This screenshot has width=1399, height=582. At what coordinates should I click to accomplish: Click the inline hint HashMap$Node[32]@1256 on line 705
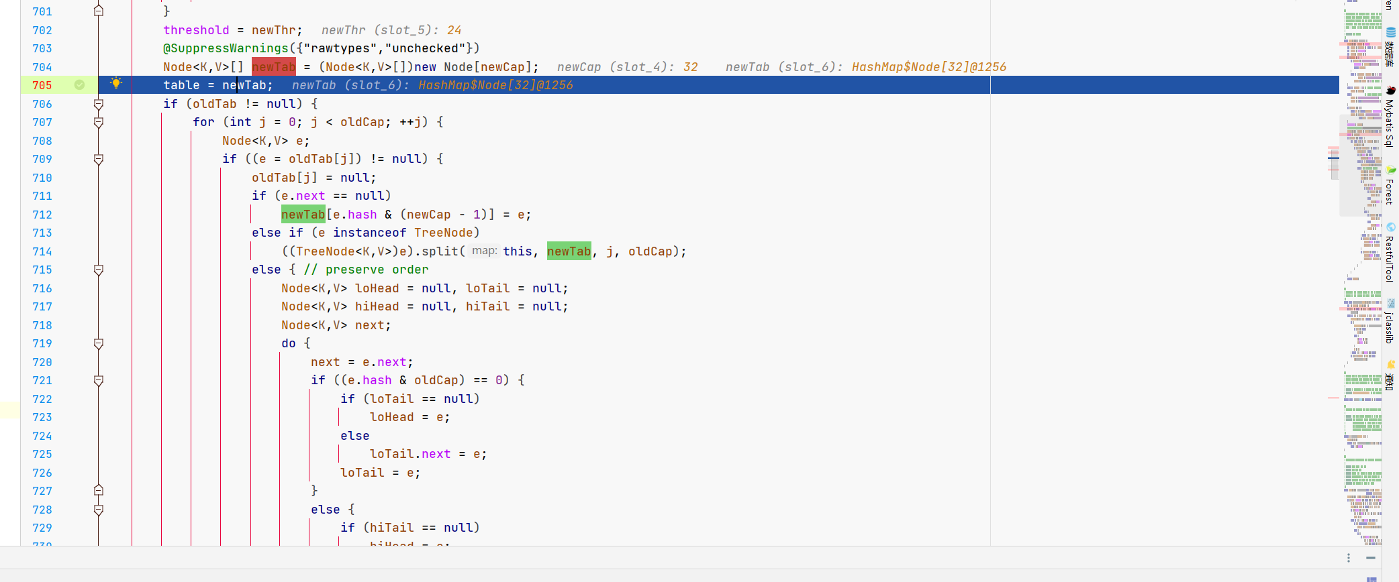[x=495, y=85]
